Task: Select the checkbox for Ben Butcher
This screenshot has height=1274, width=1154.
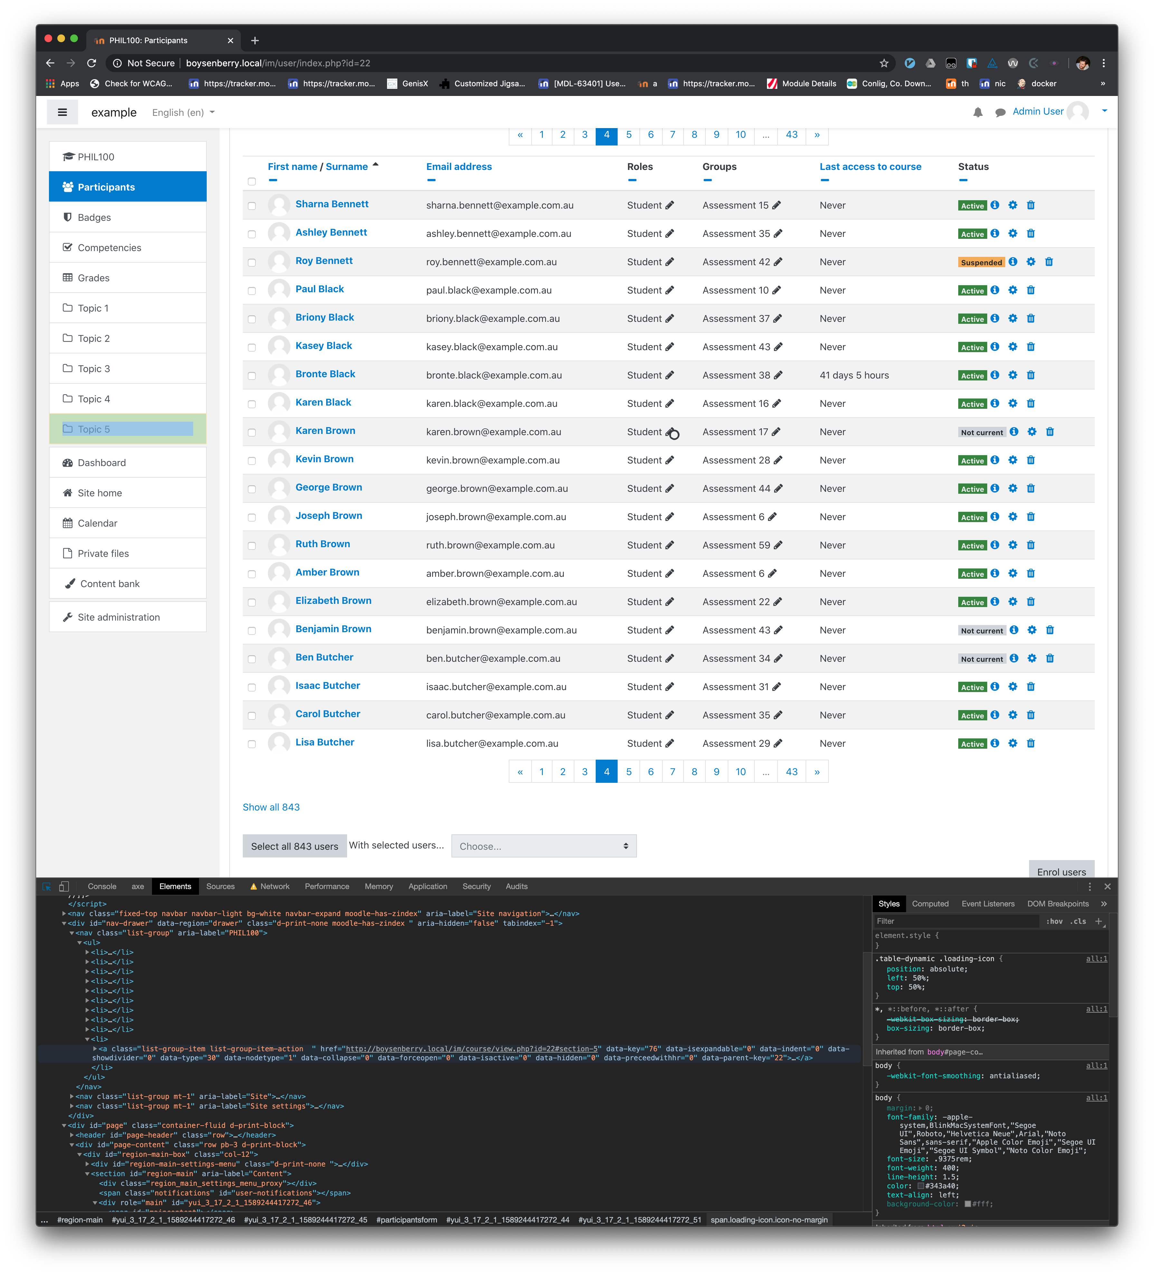Action: click(x=251, y=659)
